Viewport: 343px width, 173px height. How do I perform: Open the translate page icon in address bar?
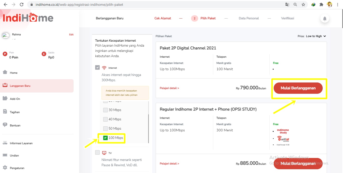coord(287,5)
